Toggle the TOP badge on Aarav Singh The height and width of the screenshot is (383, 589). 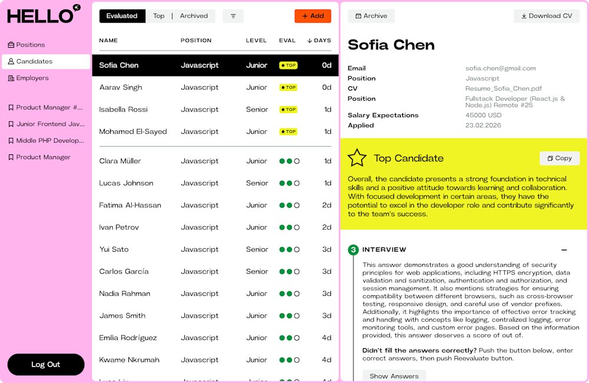(288, 87)
